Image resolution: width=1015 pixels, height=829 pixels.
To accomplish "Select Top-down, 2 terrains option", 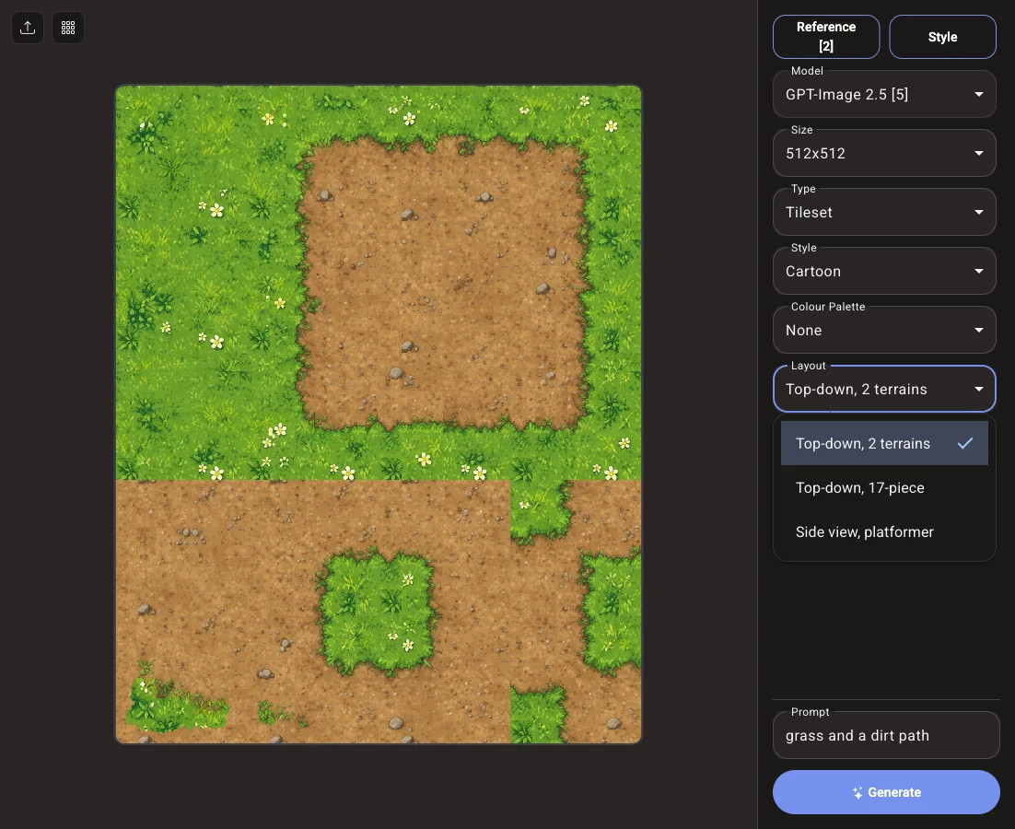I will click(x=884, y=443).
